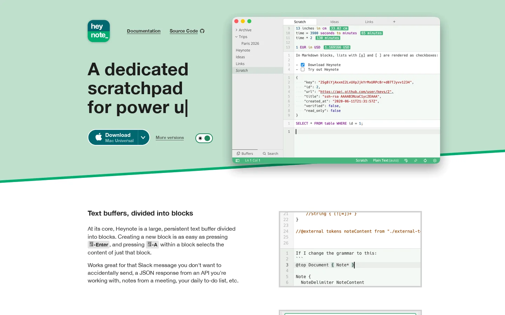Viewport: 505px width, 315px height.
Task: Click the grammar code screenshot thumbnail
Action: click(350, 249)
